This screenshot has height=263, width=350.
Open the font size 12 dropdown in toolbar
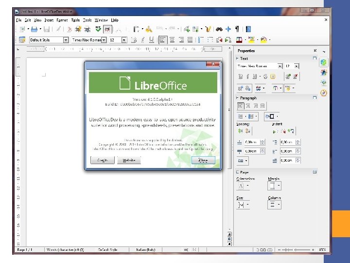124,40
